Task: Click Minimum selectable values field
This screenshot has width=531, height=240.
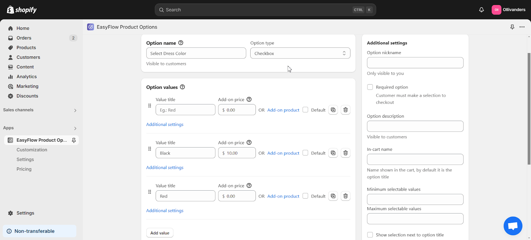Action: pyautogui.click(x=415, y=199)
